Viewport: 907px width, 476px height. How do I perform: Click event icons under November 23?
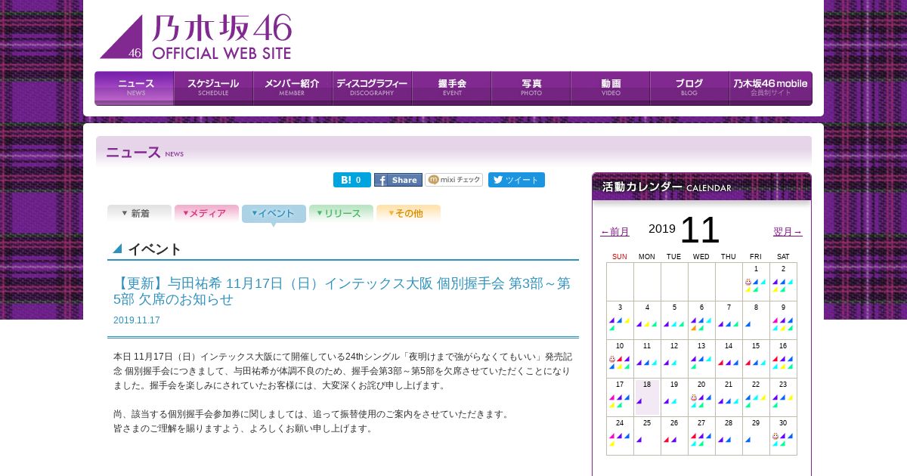(783, 400)
